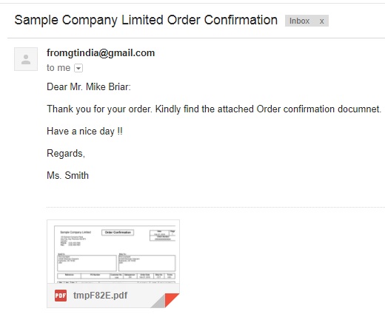Screen dimensions: 385x334
Task: Click the red folded corner of attachment
Action: [172, 300]
